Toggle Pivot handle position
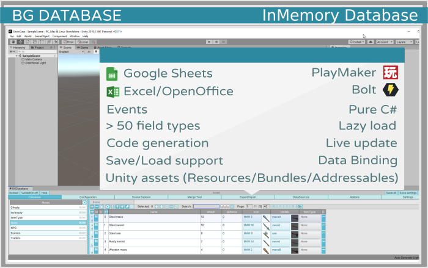Screen dimensions: 428x268 tap(69, 42)
